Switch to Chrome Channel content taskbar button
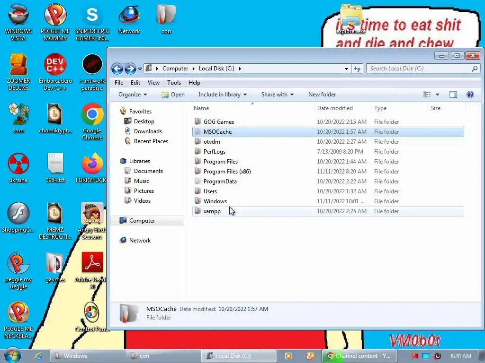 pyautogui.click(x=359, y=356)
